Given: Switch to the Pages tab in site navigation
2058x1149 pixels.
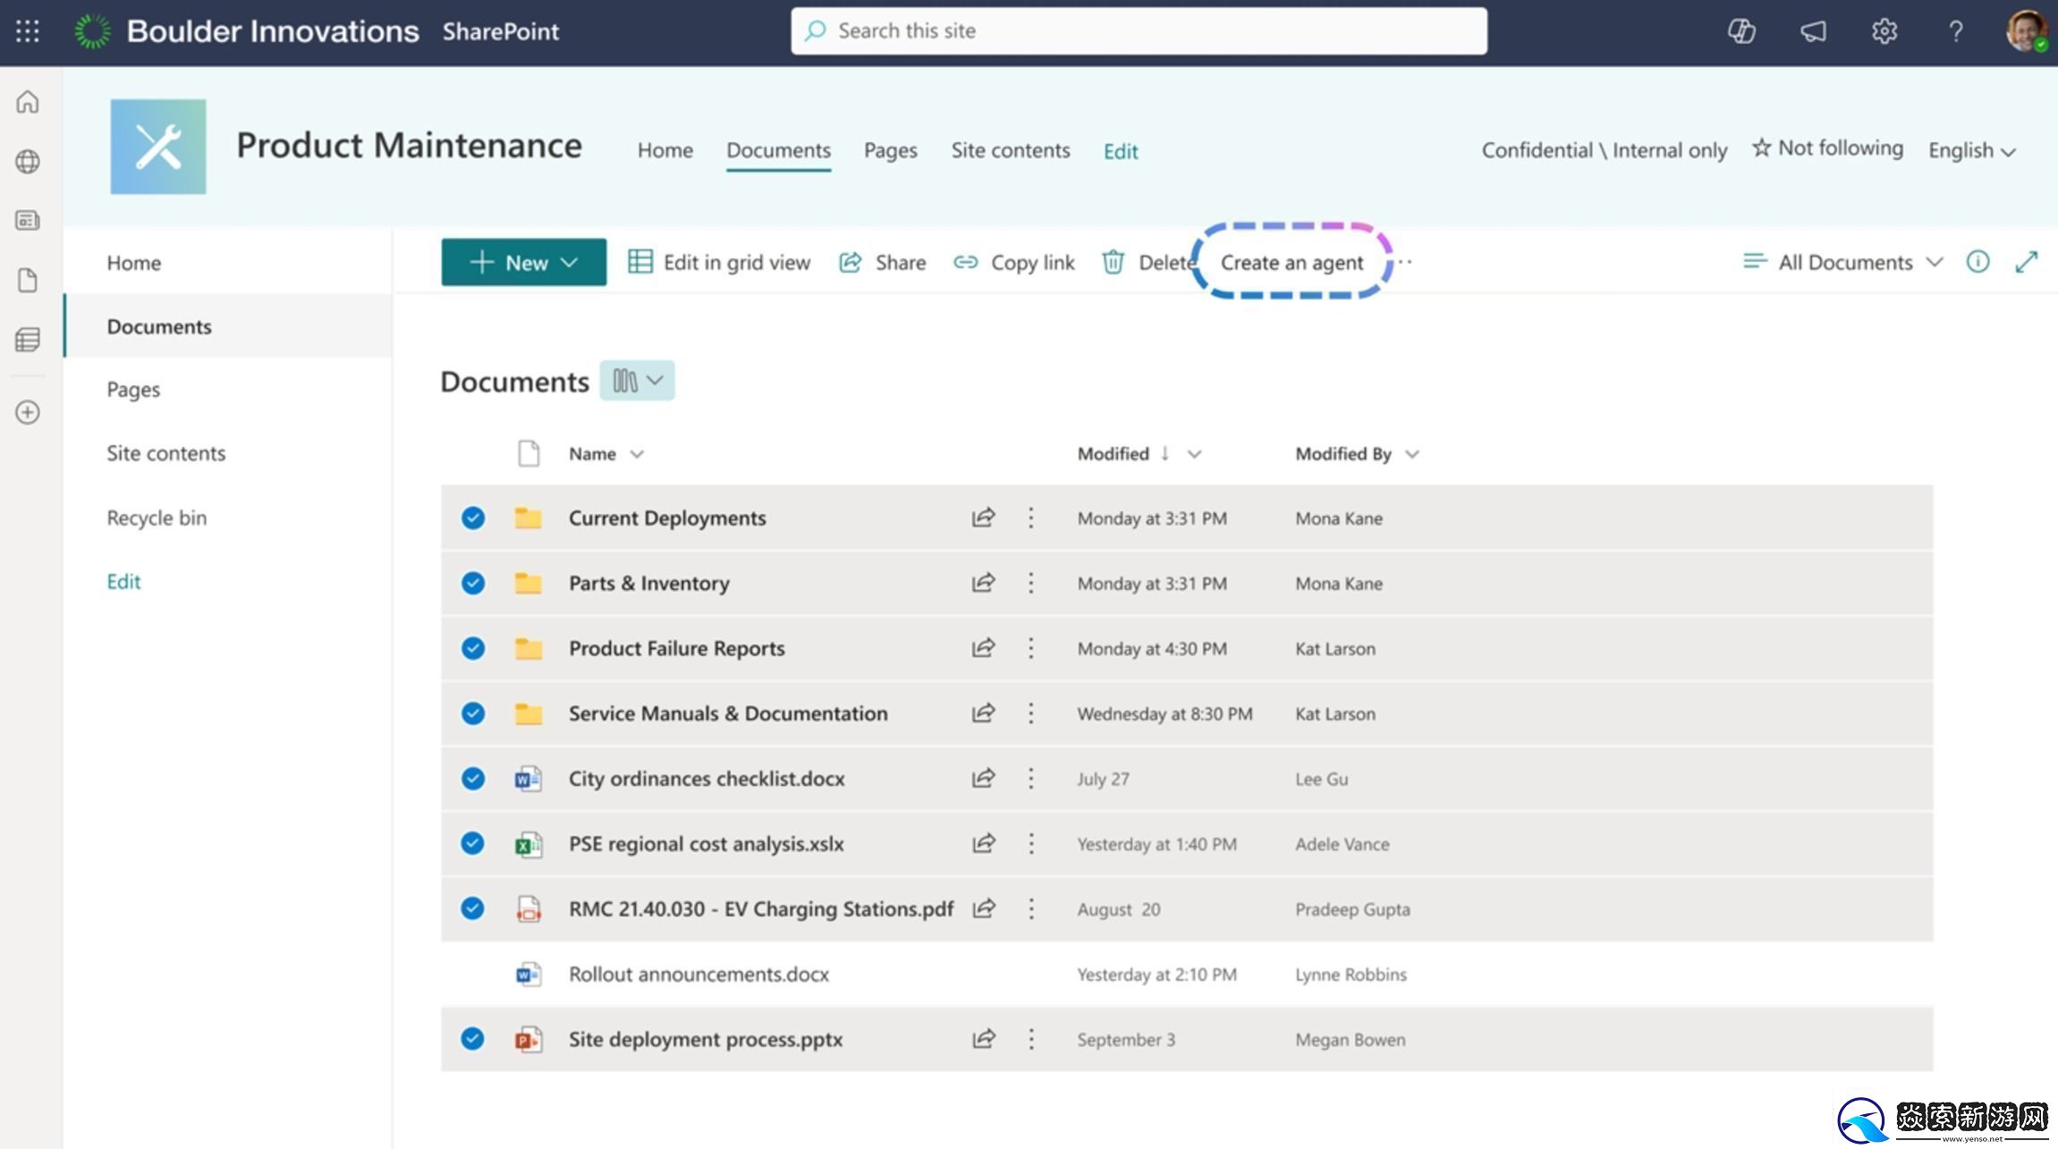Looking at the screenshot, I should coord(890,150).
